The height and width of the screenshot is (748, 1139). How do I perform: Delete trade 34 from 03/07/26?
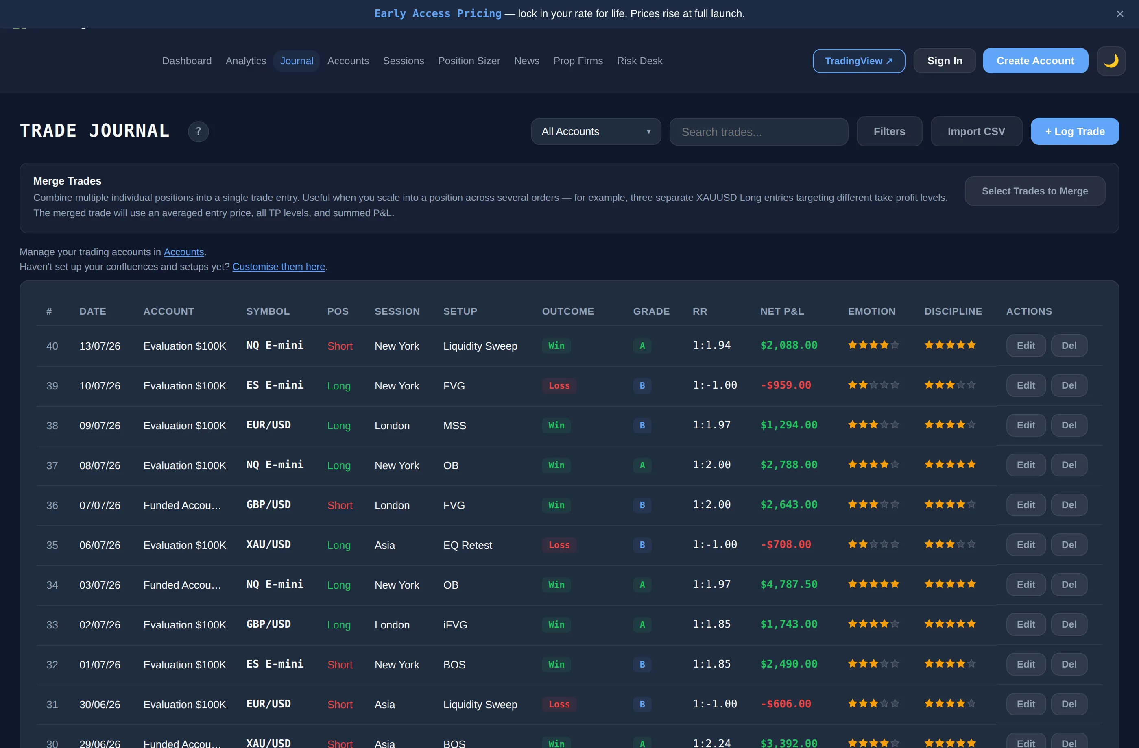[x=1069, y=585]
